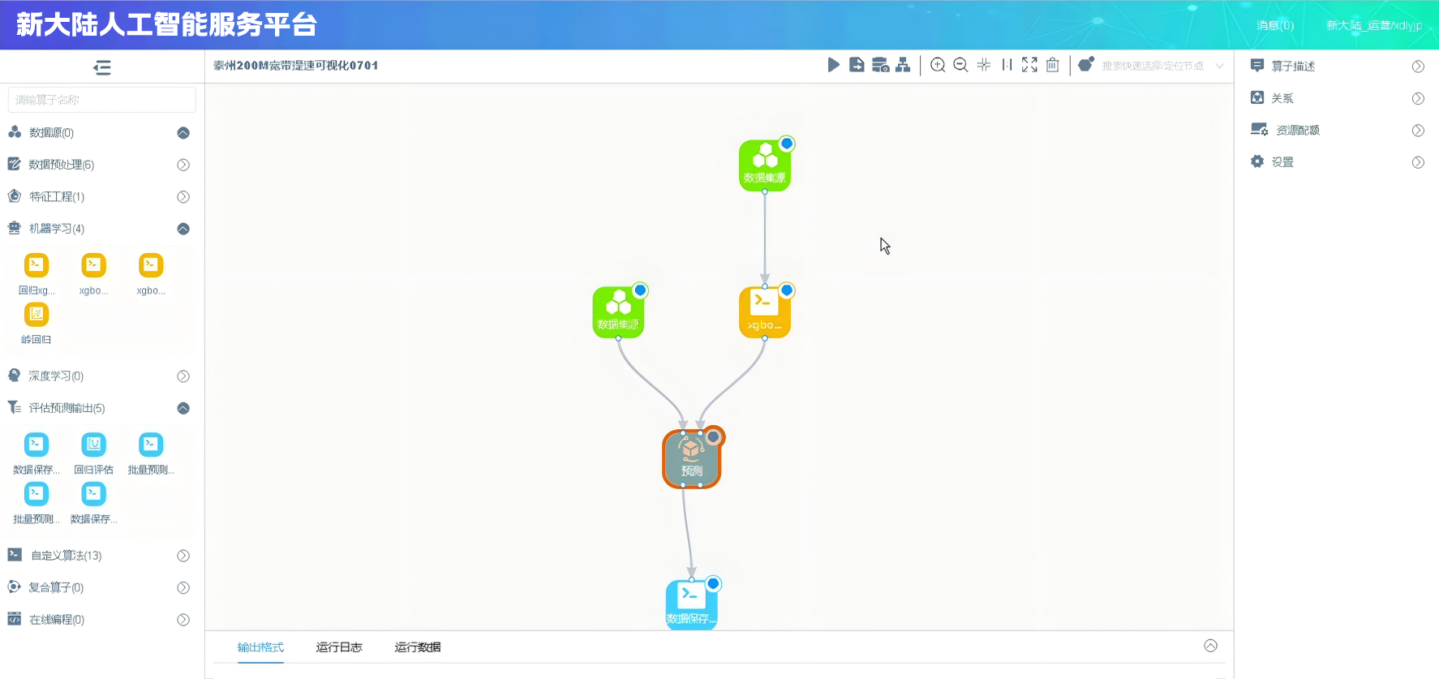Image resolution: width=1439 pixels, height=679 pixels.
Task: Click the zoom out magnifier icon
Action: 960,65
